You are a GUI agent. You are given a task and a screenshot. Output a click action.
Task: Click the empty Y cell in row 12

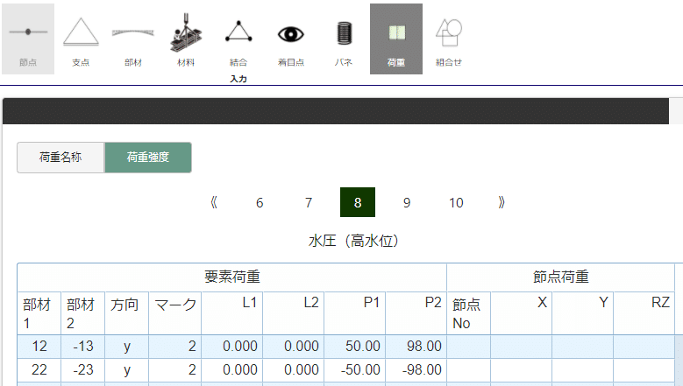pos(583,347)
